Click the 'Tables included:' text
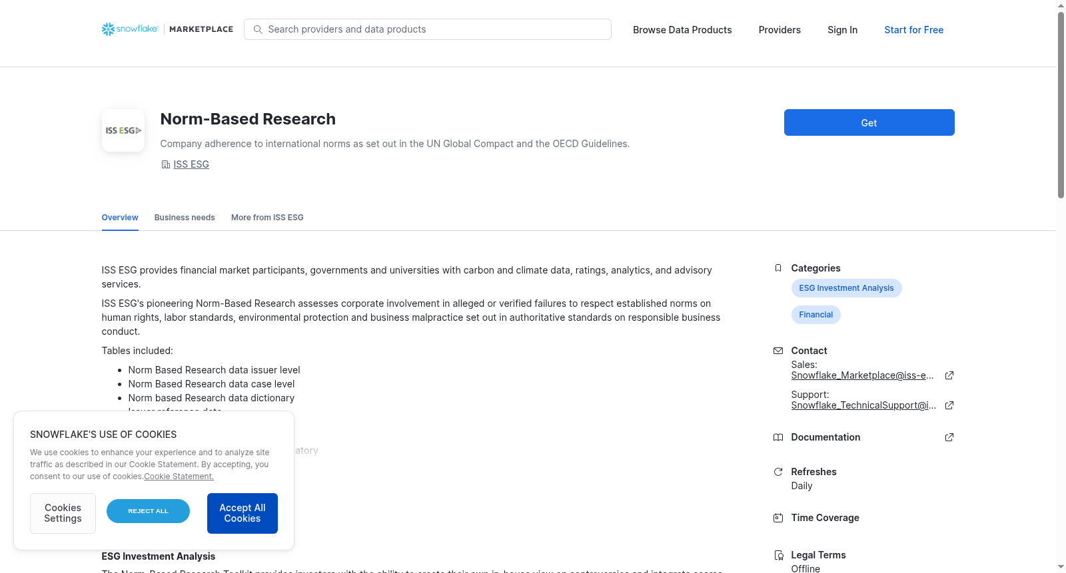The width and height of the screenshot is (1066, 573). [x=137, y=351]
